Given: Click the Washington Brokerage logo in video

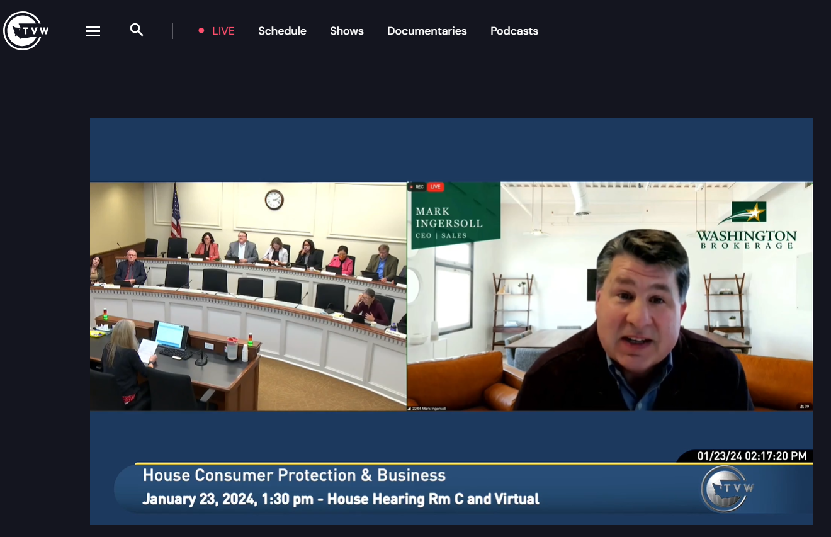Looking at the screenshot, I should point(747,225).
